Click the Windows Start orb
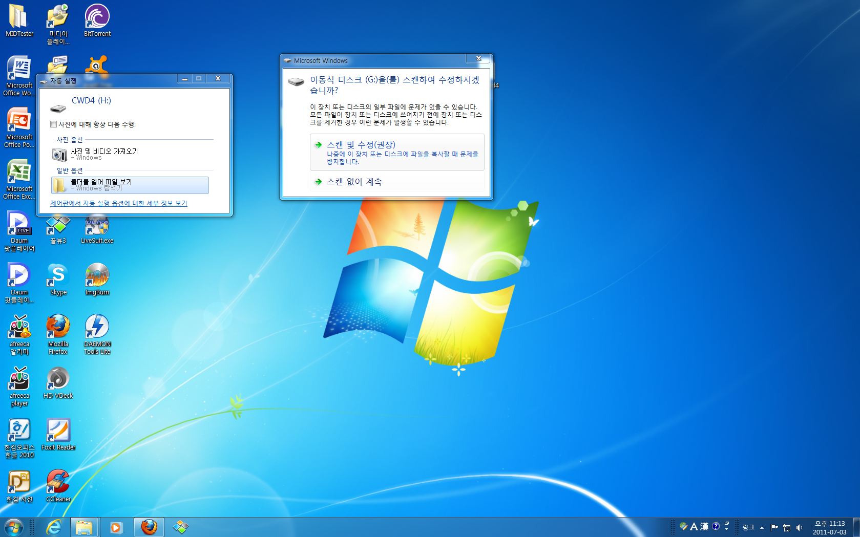The image size is (860, 537). (14, 527)
